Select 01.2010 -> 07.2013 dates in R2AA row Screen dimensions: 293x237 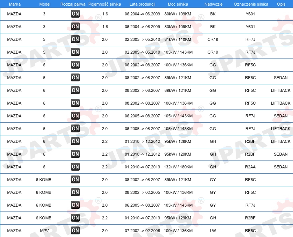tap(142, 167)
